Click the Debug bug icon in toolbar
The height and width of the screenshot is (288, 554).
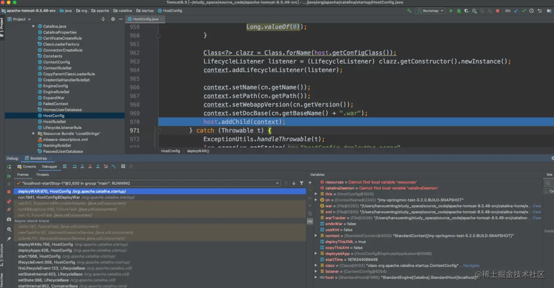tap(459, 11)
